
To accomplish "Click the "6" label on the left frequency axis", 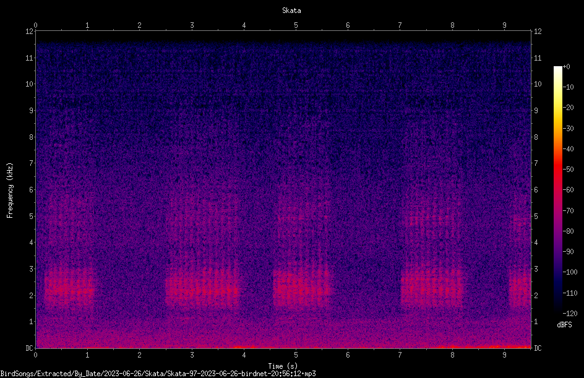I will click(32, 190).
